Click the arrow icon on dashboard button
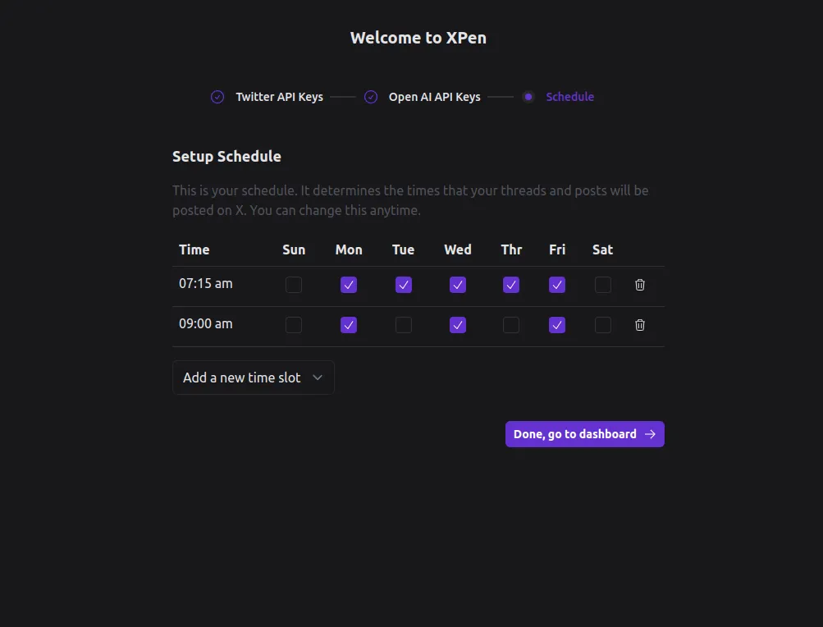 point(650,434)
